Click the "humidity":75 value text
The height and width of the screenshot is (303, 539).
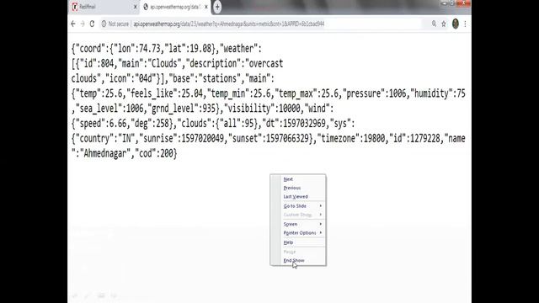pos(438,93)
